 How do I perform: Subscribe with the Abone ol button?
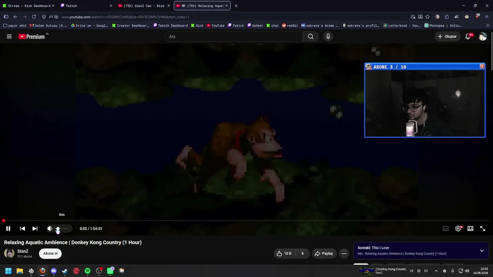pyautogui.click(x=50, y=254)
